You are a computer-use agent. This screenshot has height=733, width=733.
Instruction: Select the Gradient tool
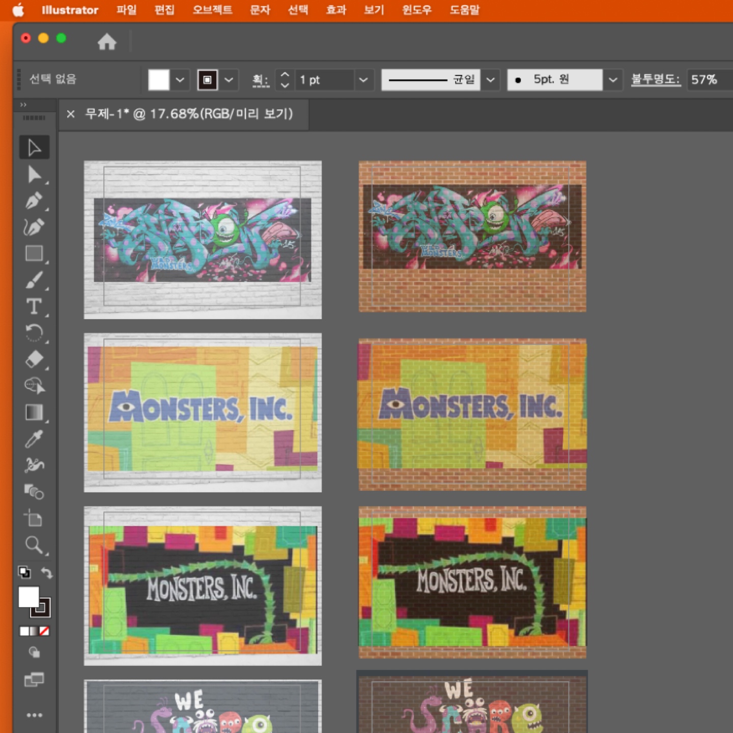click(x=34, y=412)
